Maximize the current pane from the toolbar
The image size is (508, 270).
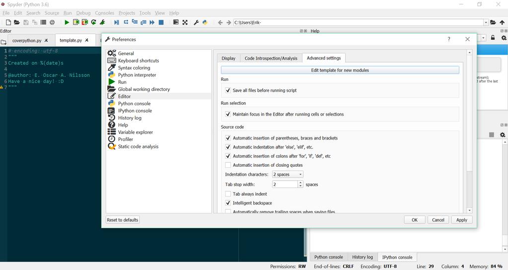click(176, 22)
